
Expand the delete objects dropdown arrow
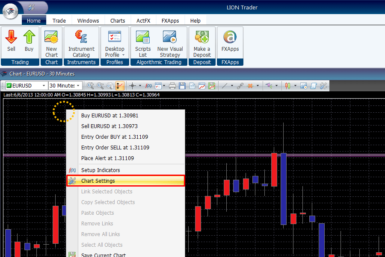(258, 85)
